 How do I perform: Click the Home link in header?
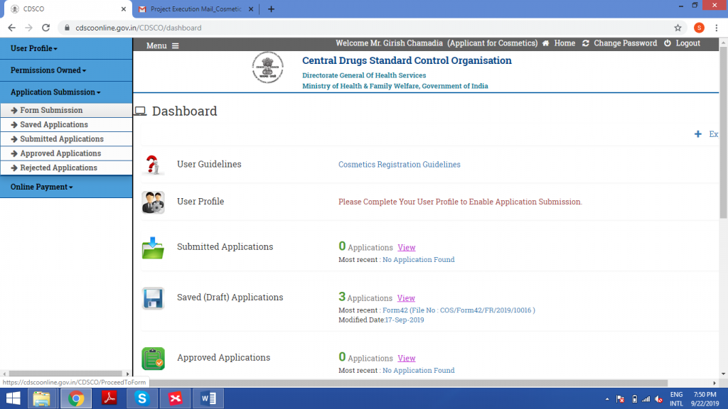pyautogui.click(x=564, y=43)
